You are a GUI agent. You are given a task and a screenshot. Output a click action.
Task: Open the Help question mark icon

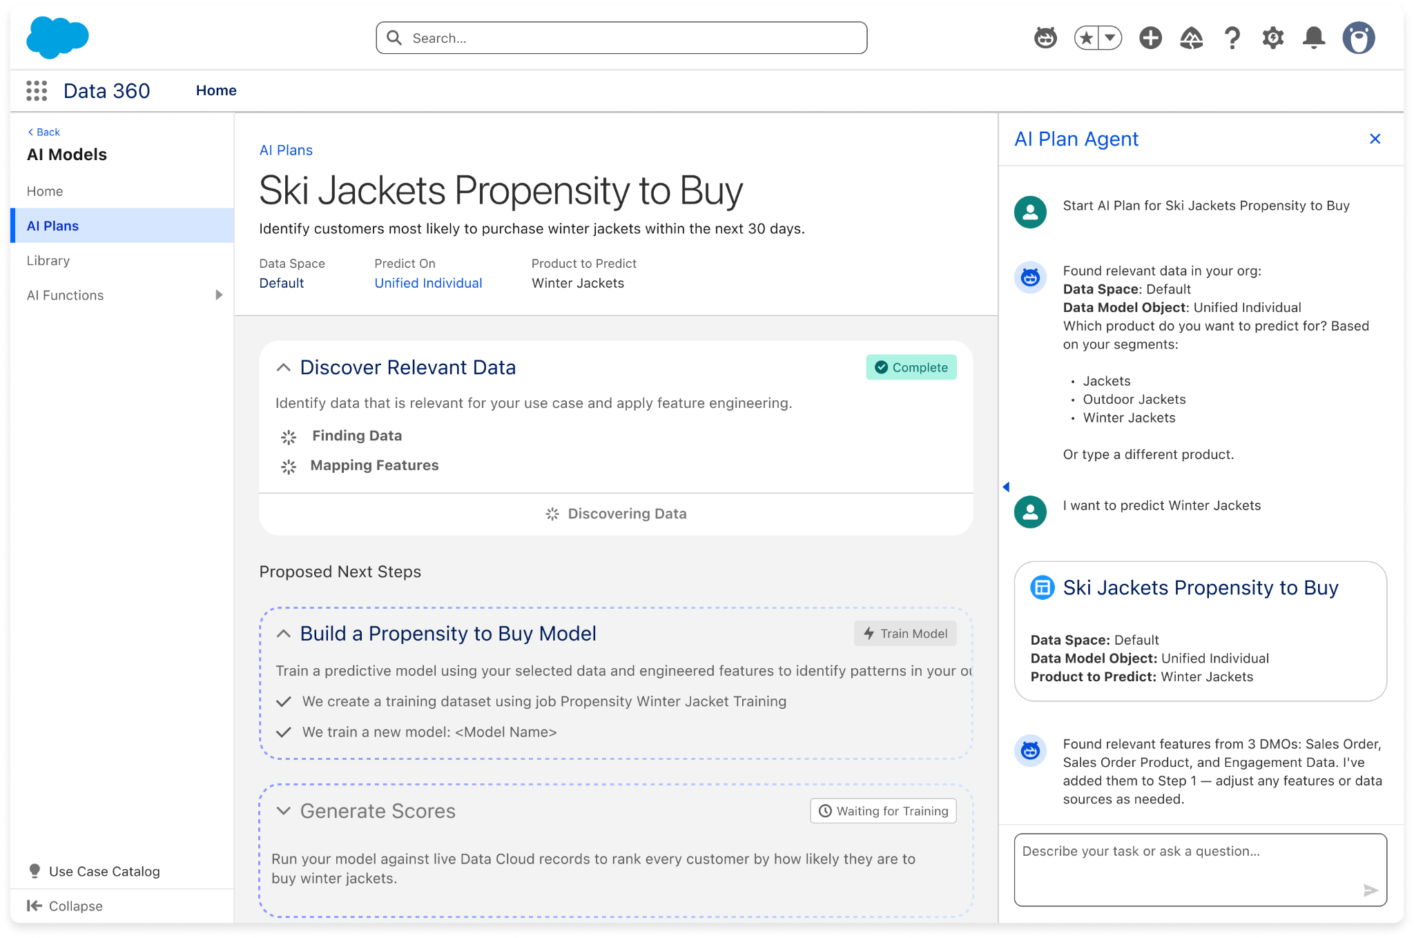pyautogui.click(x=1232, y=38)
